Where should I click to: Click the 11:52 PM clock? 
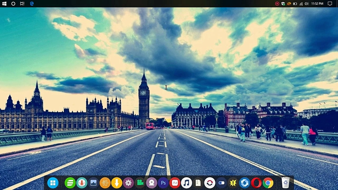click(317, 4)
